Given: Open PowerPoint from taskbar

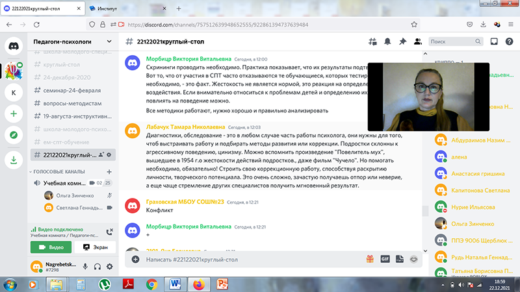Looking at the screenshot, I should tap(222, 285).
